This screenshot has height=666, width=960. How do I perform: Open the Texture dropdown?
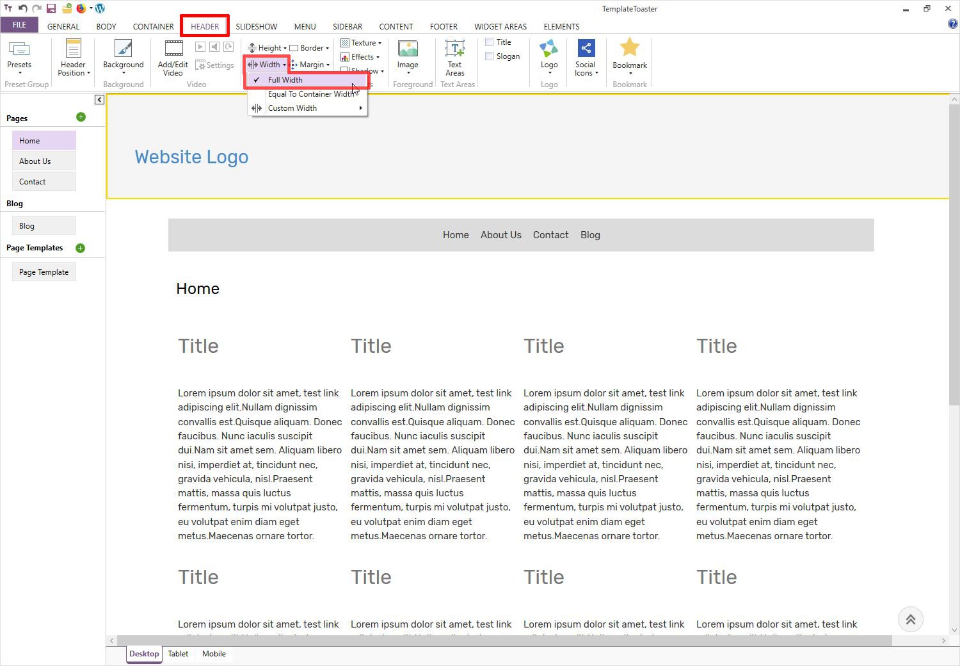tap(362, 43)
